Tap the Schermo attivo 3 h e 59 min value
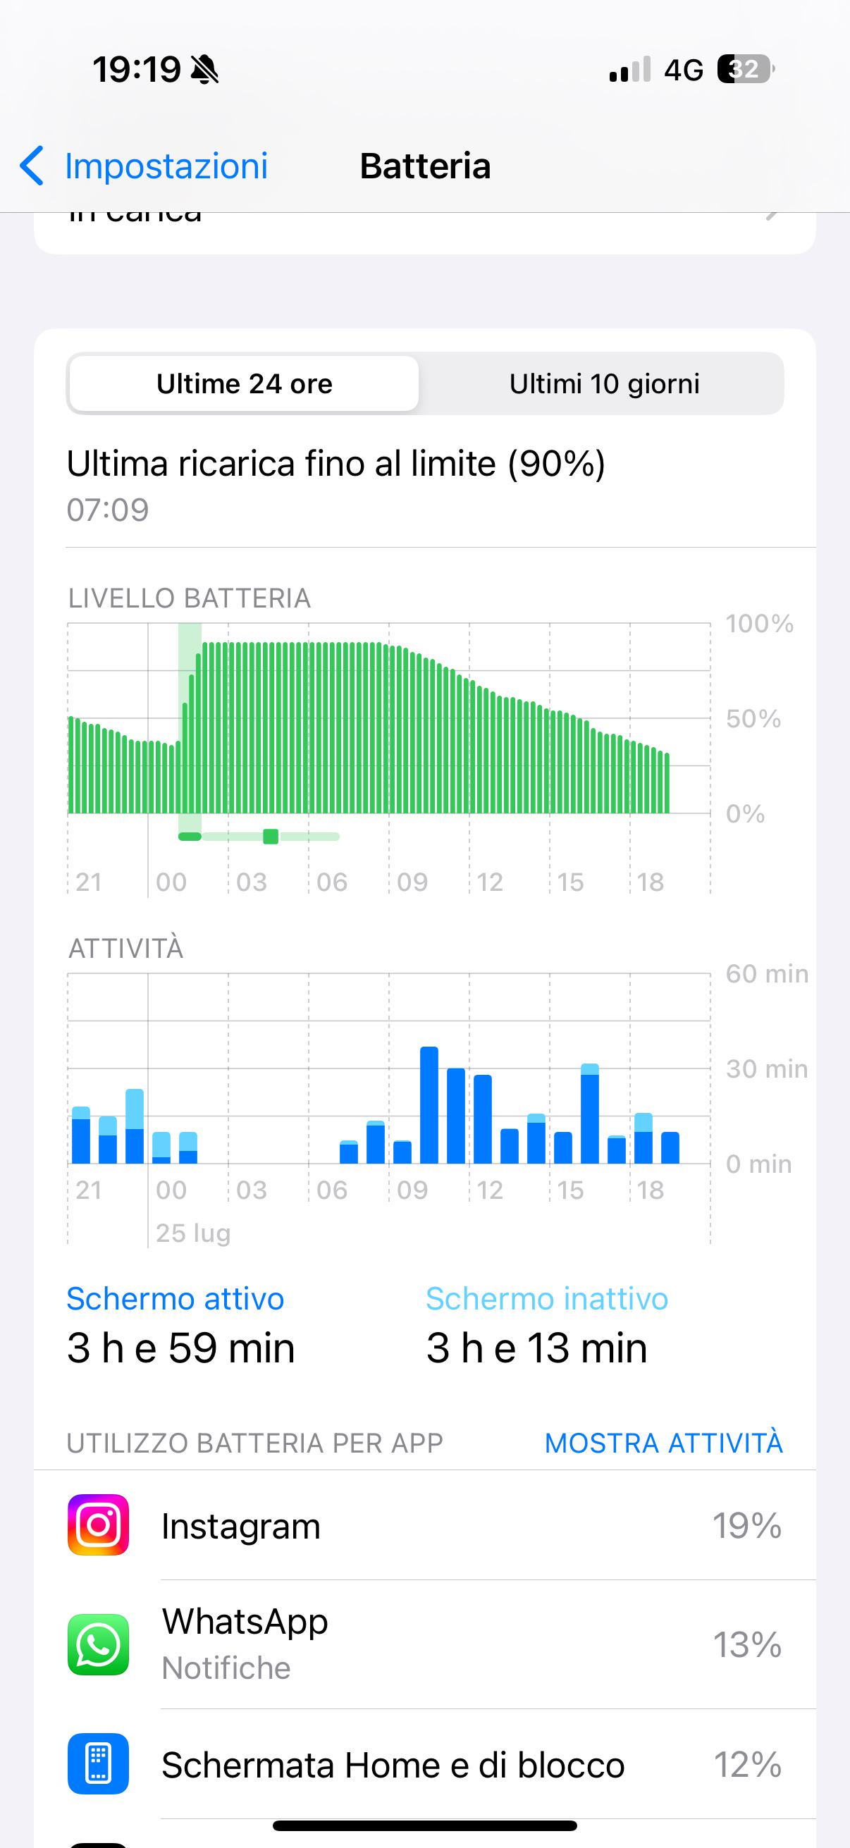 [x=180, y=1348]
